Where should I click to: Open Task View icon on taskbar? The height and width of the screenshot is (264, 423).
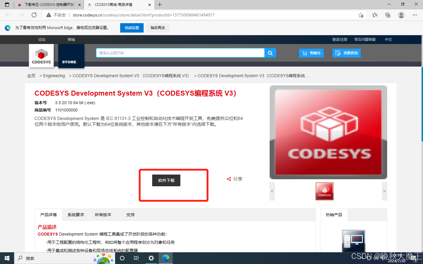coord(136,258)
